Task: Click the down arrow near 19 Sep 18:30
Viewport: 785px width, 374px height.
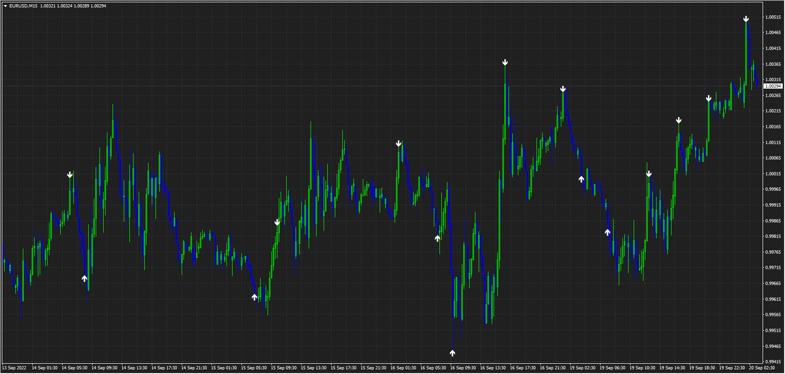Action: point(709,98)
